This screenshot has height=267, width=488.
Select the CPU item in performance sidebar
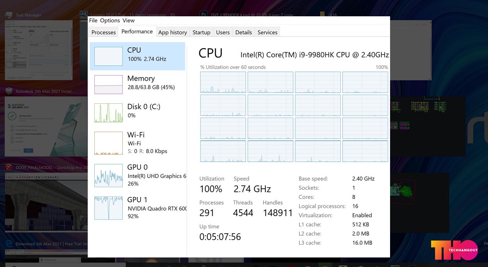pos(138,56)
